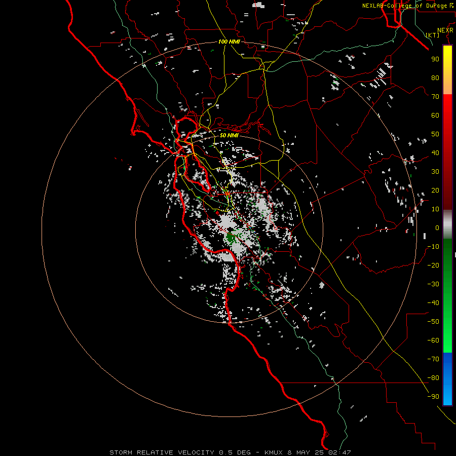Click the -30 scale label

click(x=433, y=284)
